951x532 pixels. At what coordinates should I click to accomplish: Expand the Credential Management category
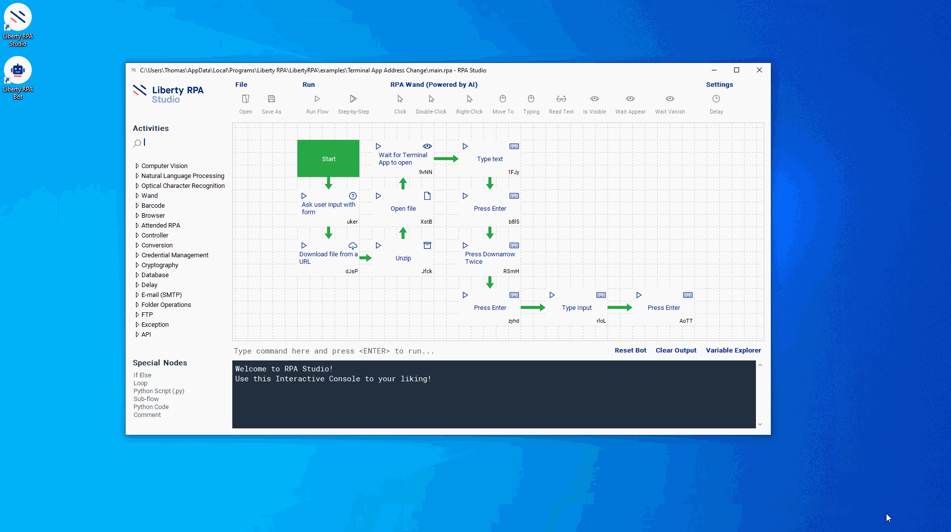137,255
